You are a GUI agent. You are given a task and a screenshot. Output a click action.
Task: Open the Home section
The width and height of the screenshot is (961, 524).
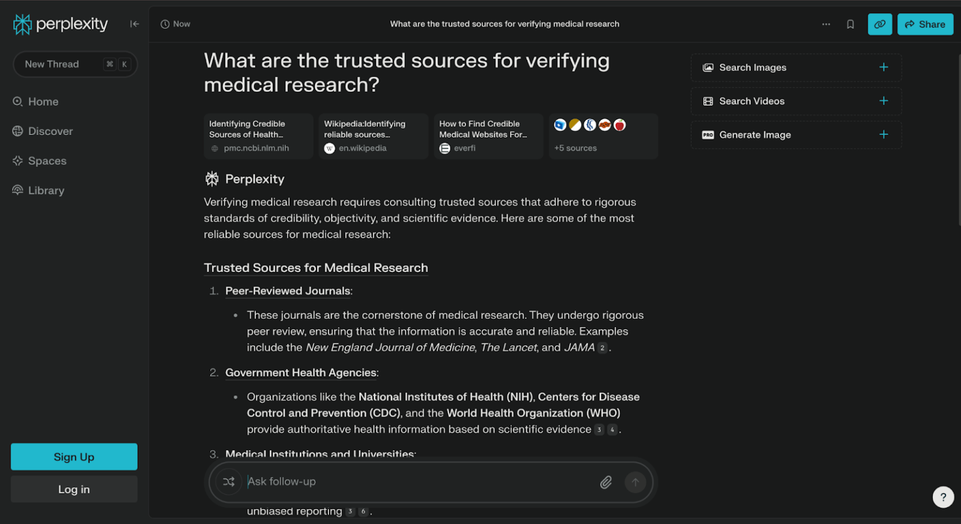click(x=43, y=101)
